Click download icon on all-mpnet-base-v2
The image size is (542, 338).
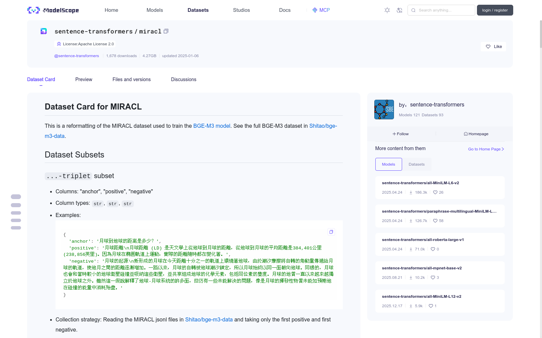[x=411, y=277]
